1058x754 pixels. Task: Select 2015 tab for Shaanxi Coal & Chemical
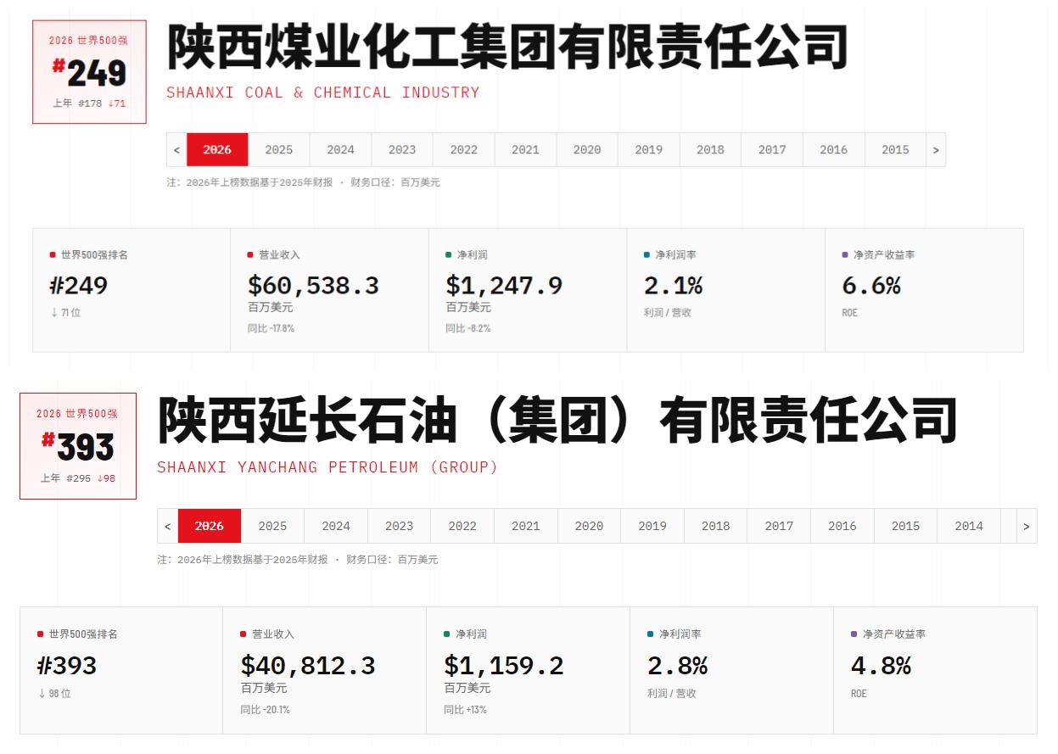(895, 149)
